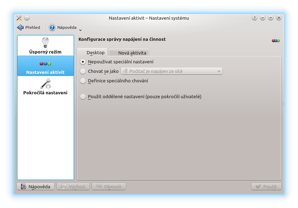Image resolution: width=298 pixels, height=208 pixels.
Task: Switch to the Nová aktivita tab
Action: coord(129,53)
